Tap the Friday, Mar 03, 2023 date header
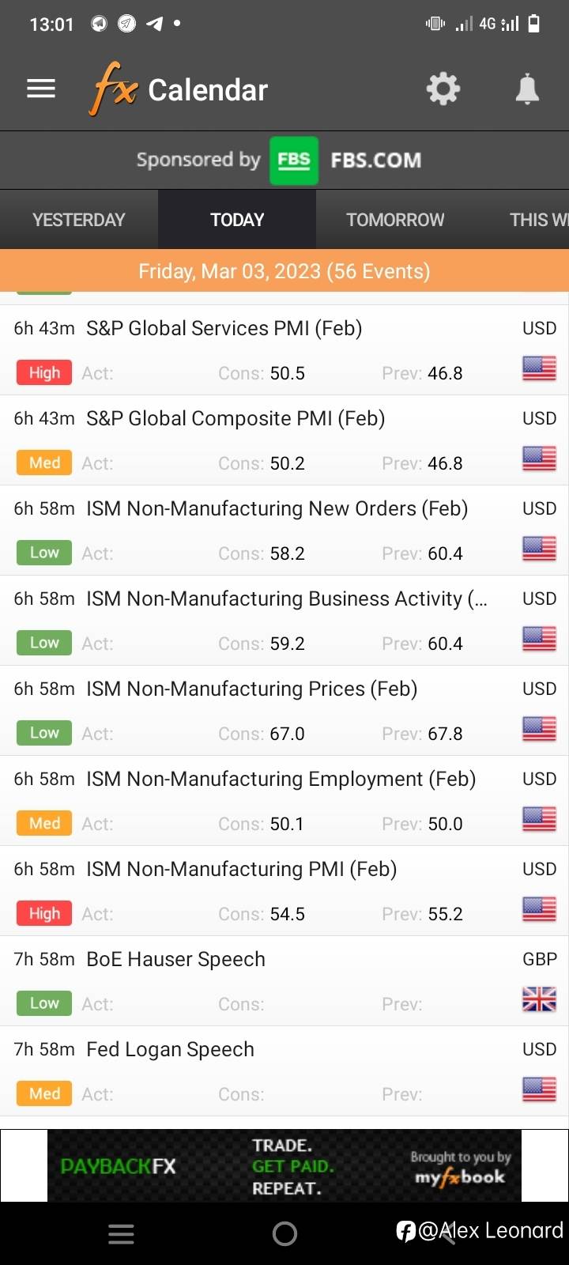 [x=284, y=271]
